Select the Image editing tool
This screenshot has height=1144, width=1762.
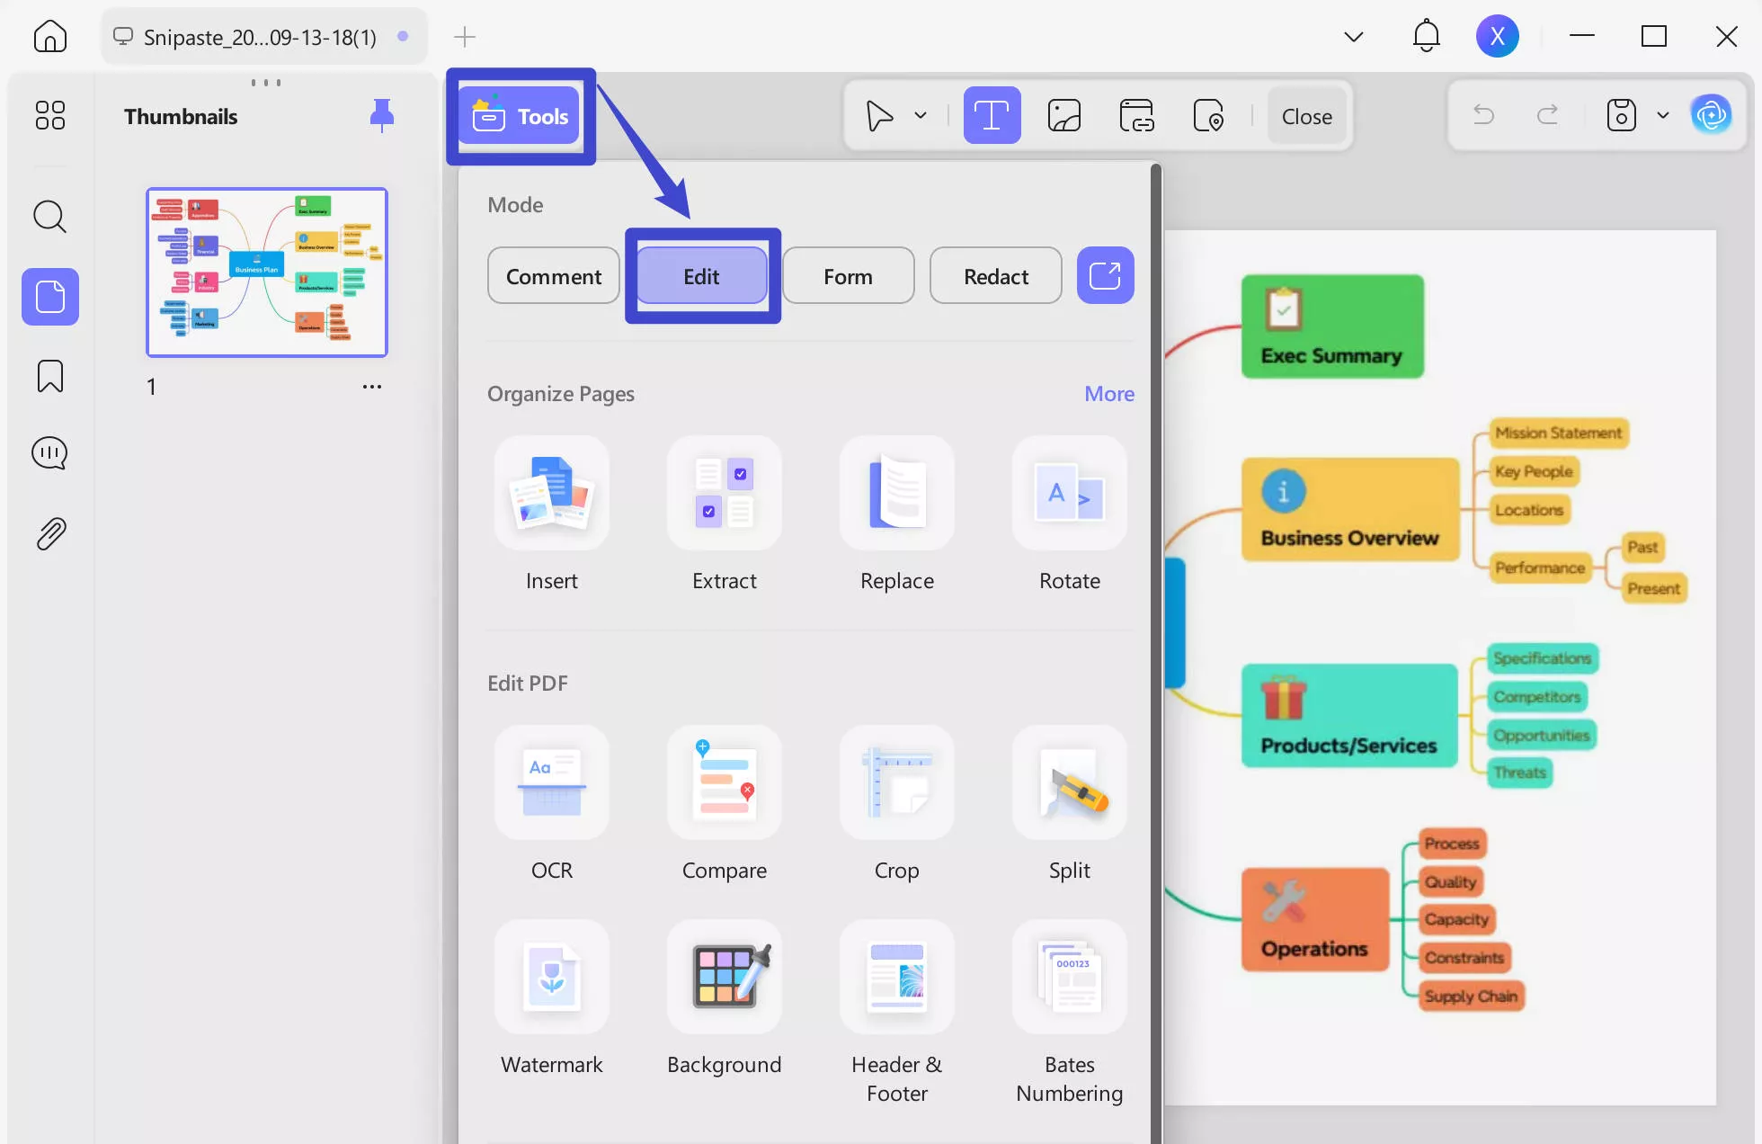point(1064,115)
